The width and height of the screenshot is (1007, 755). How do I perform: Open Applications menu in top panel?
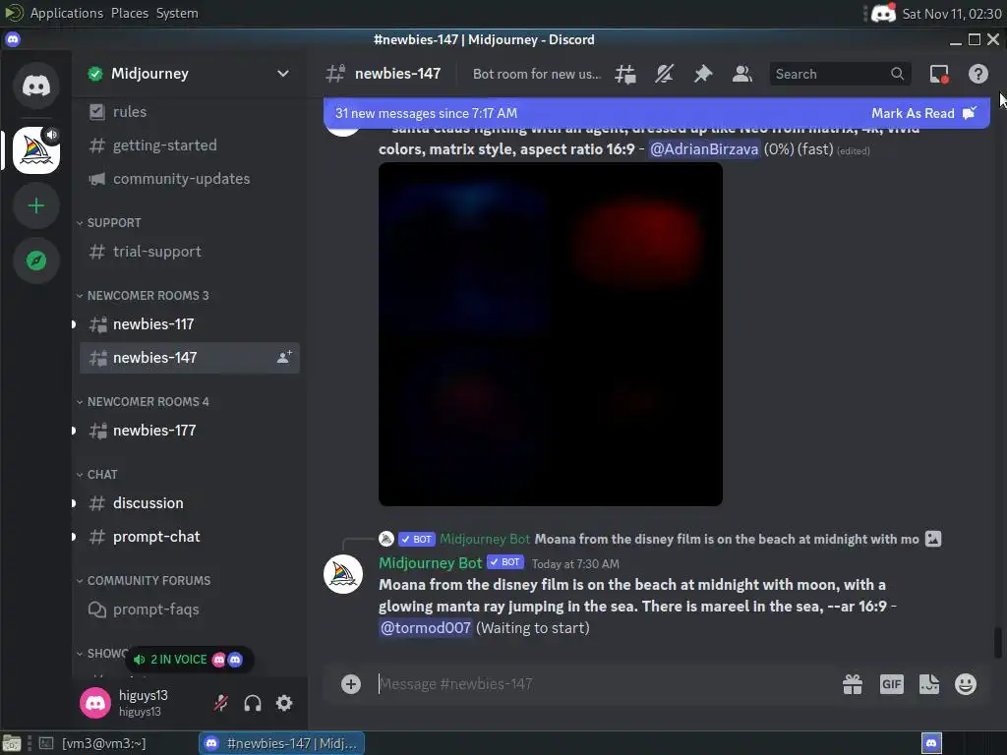pos(66,13)
